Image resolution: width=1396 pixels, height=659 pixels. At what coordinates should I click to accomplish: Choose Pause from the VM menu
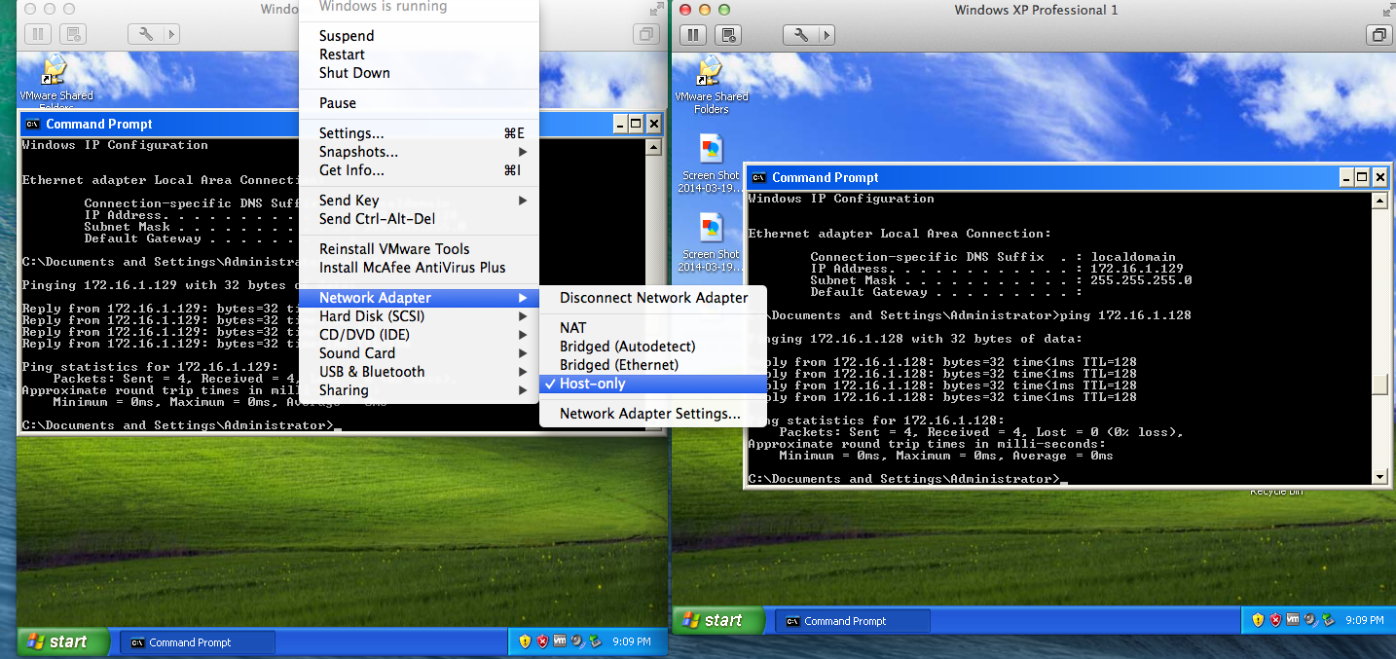click(419, 103)
